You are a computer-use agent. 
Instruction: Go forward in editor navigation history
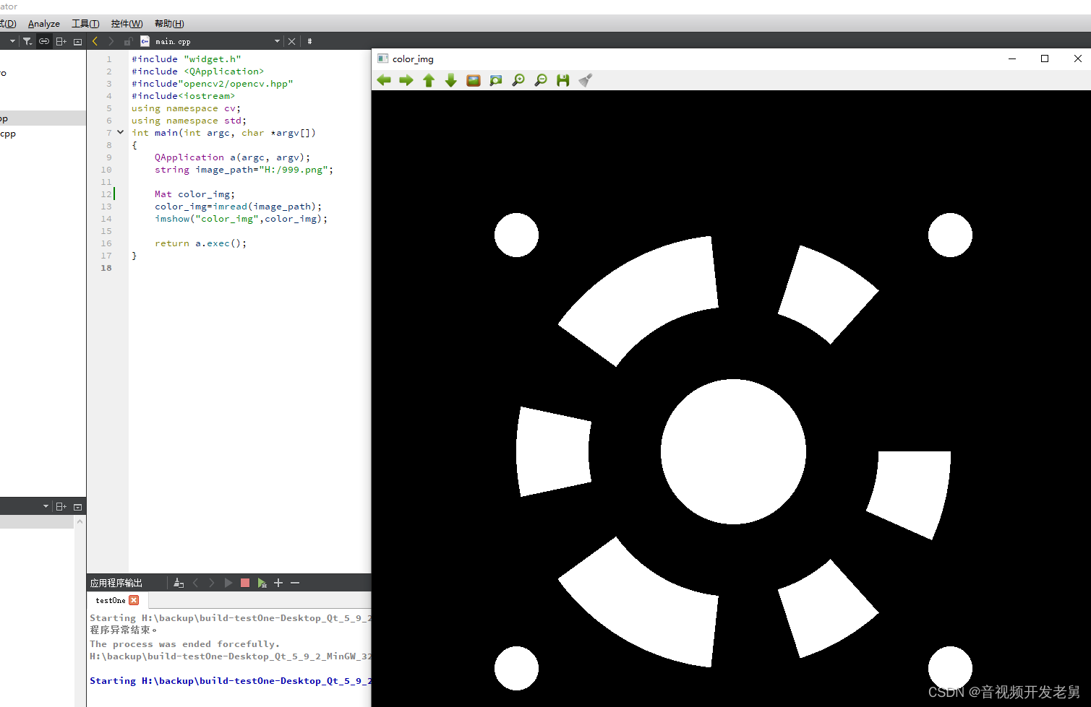(111, 41)
